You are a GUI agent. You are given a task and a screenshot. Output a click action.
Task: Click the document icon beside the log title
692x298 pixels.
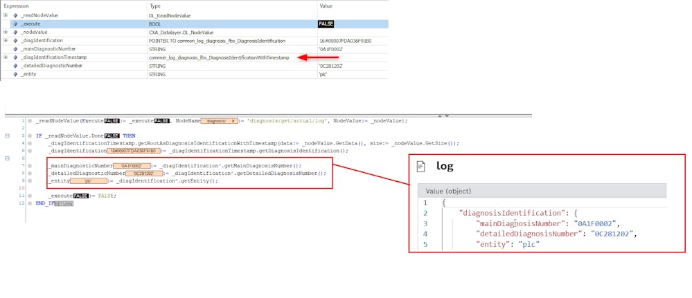[420, 166]
